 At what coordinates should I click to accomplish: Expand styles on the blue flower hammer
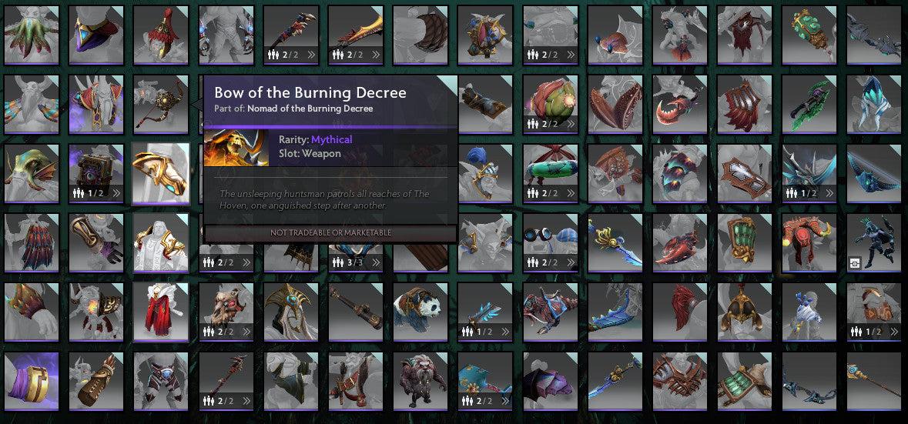pyautogui.click(x=505, y=402)
